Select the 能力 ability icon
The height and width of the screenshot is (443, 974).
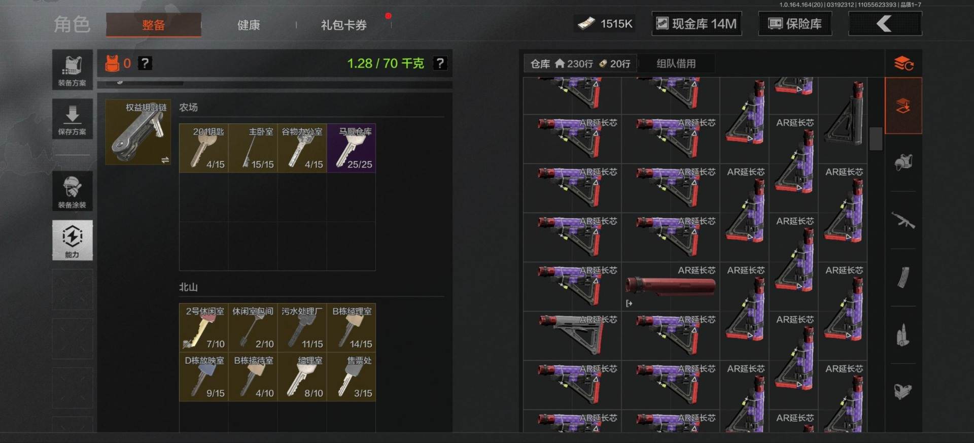tap(72, 240)
